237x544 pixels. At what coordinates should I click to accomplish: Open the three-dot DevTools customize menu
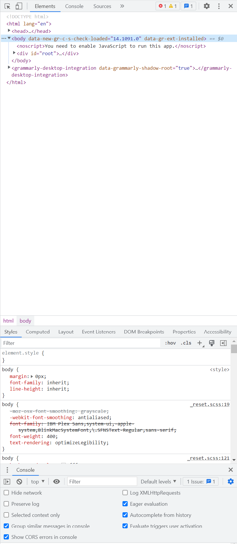point(219,6)
